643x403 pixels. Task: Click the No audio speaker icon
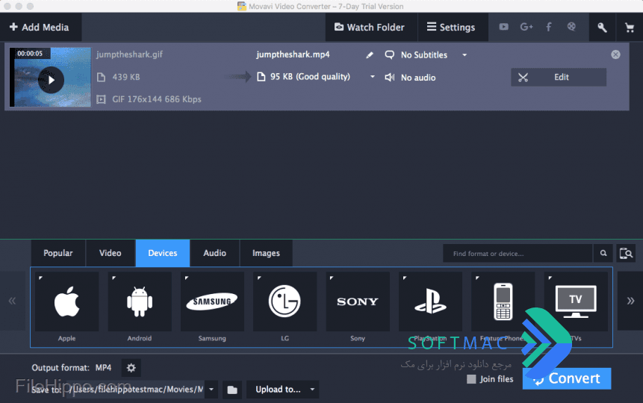pyautogui.click(x=390, y=77)
